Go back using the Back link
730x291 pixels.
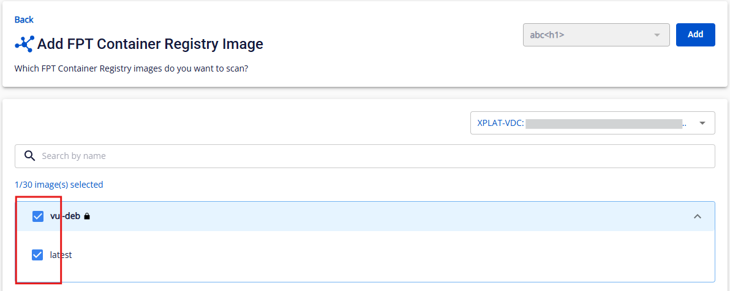pyautogui.click(x=24, y=20)
